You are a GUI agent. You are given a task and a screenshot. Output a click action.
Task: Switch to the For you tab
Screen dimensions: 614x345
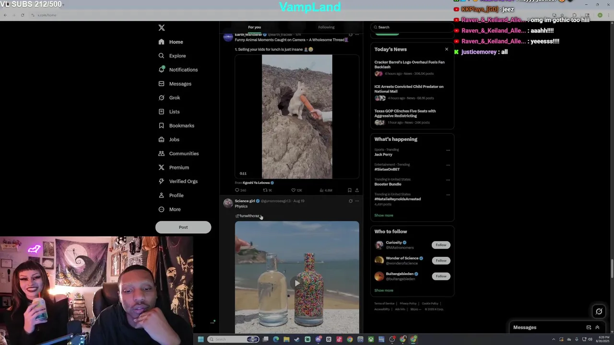click(254, 27)
